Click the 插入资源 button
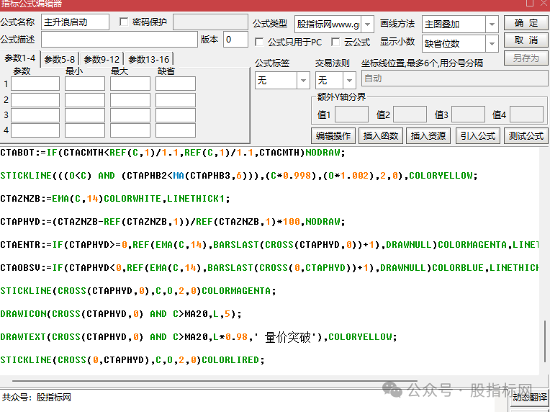The height and width of the screenshot is (412, 550). [428, 136]
